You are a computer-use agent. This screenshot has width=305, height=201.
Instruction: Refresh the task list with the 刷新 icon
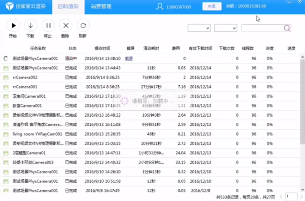[83, 26]
